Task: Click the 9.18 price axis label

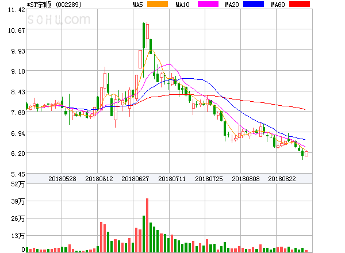Action: 18,71
